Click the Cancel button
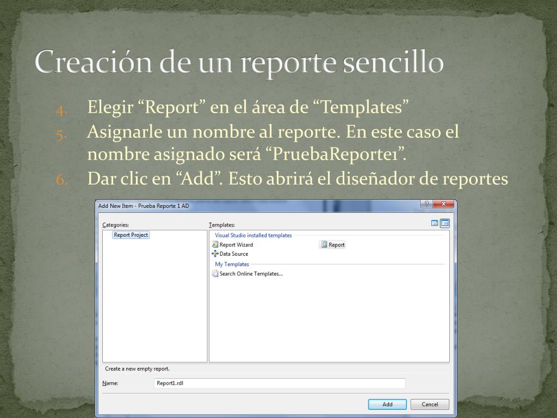 [430, 404]
